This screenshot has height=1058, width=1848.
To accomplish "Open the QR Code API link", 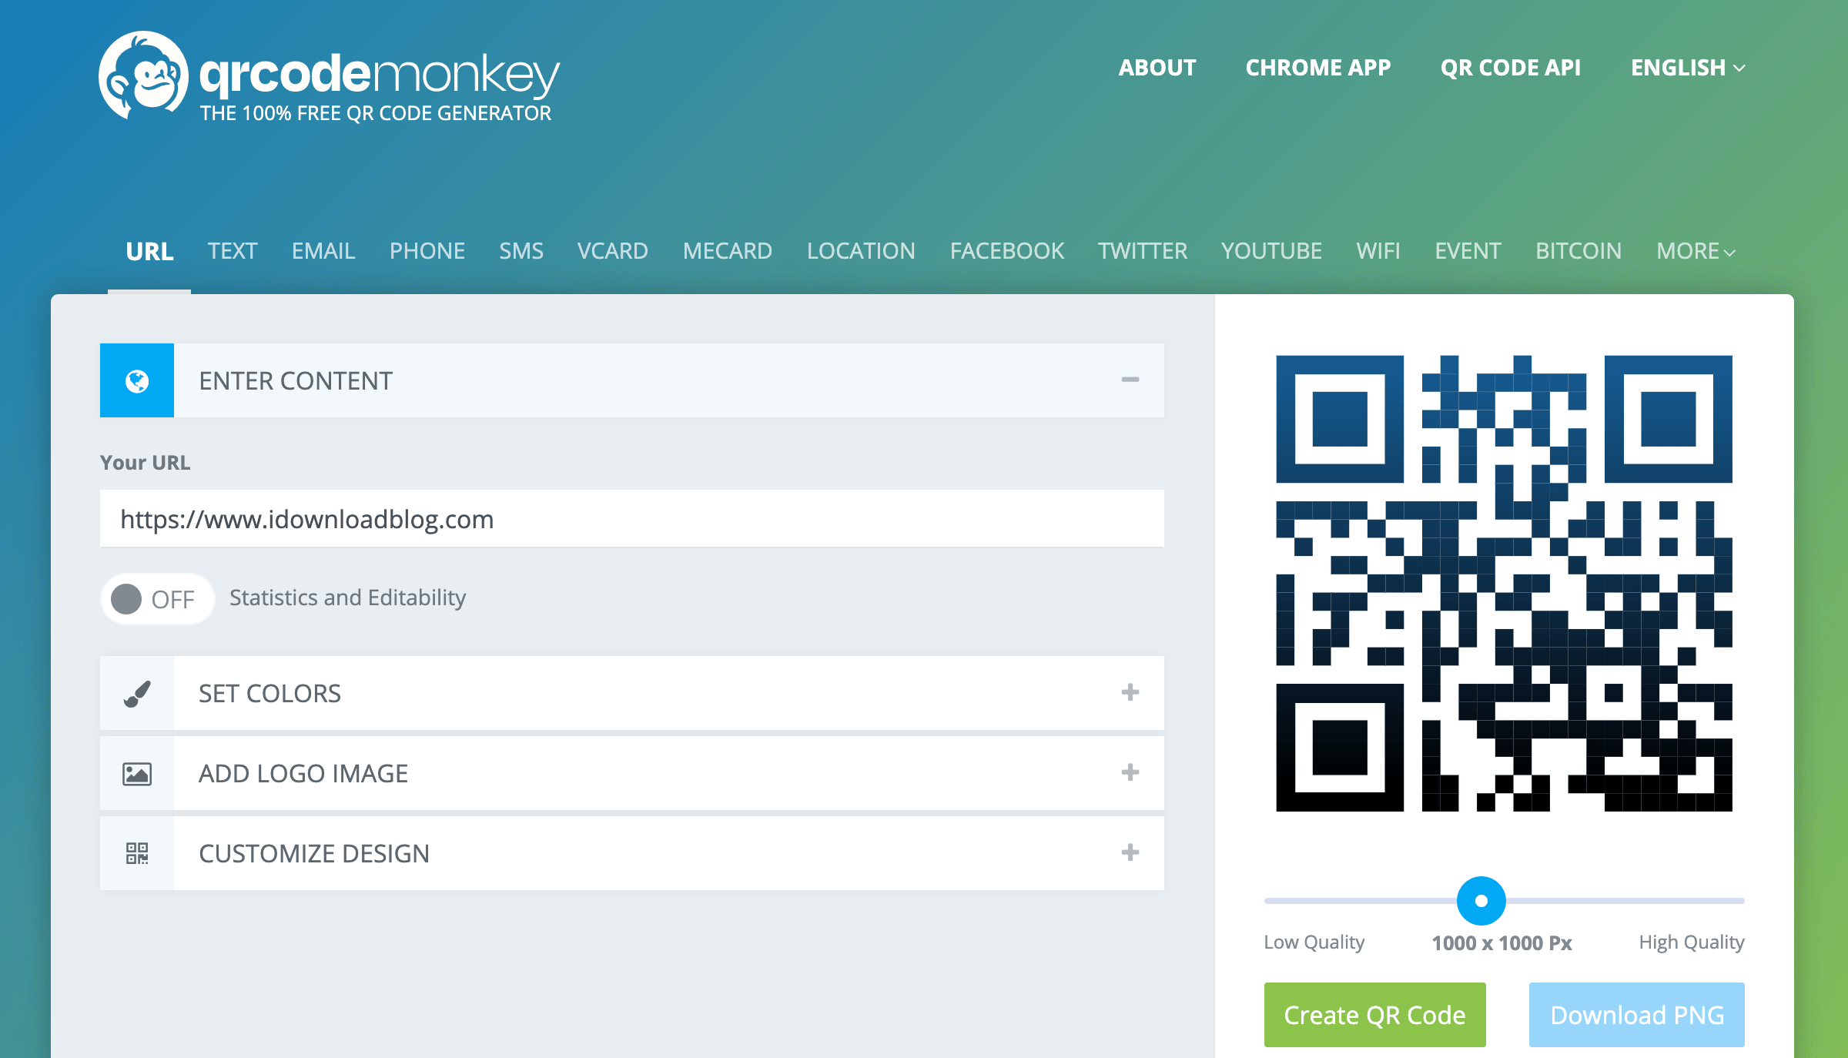I will click(x=1510, y=68).
